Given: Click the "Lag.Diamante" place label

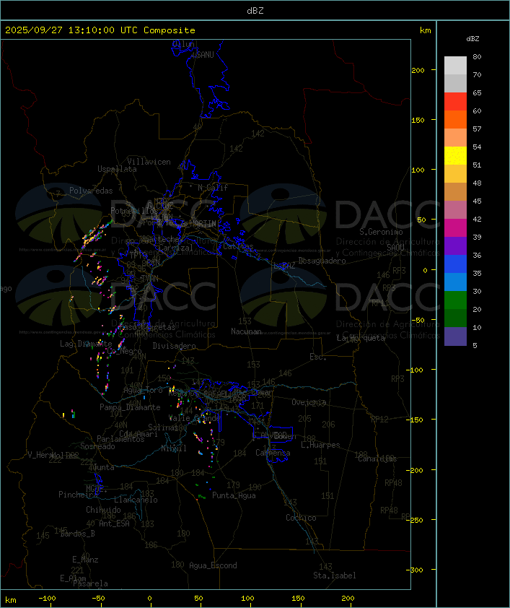Looking at the screenshot, I should pos(86,344).
